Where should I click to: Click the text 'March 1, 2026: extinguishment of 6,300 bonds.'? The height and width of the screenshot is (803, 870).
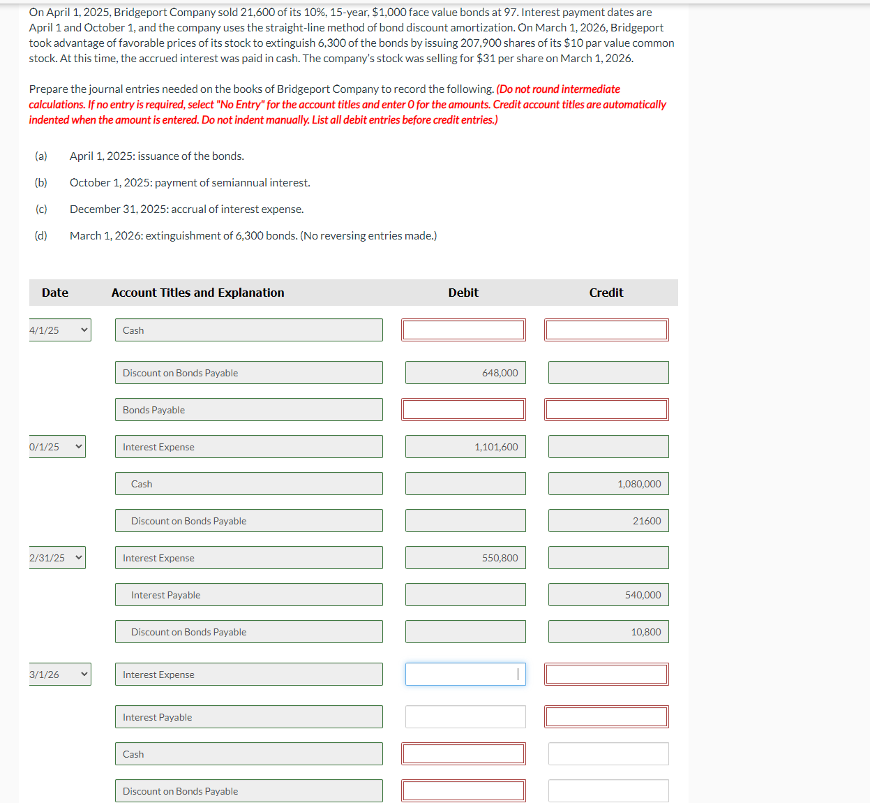pos(183,236)
